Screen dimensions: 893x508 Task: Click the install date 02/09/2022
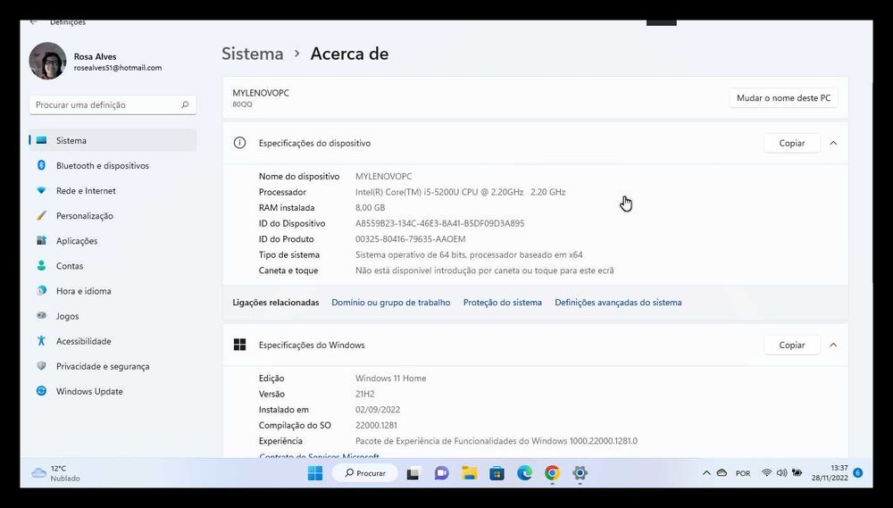(x=378, y=410)
